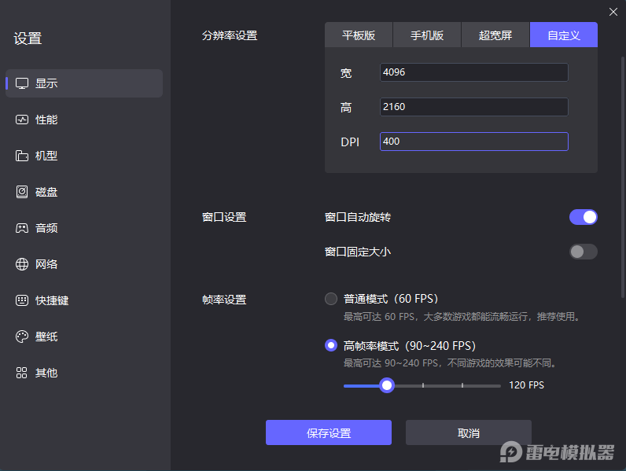Click the FPS slider handle
This screenshot has height=471, width=626.
[387, 385]
